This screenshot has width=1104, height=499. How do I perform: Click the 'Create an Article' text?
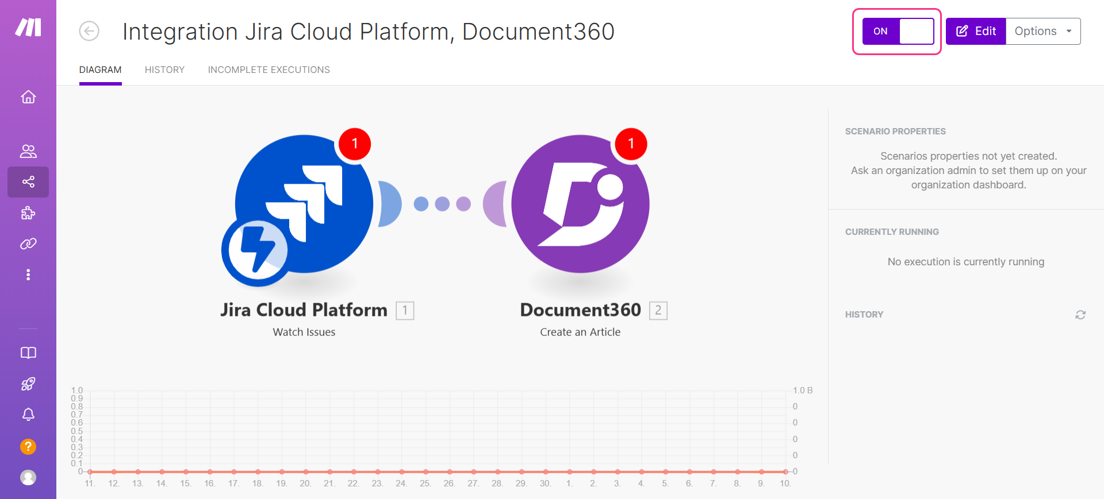pos(580,332)
